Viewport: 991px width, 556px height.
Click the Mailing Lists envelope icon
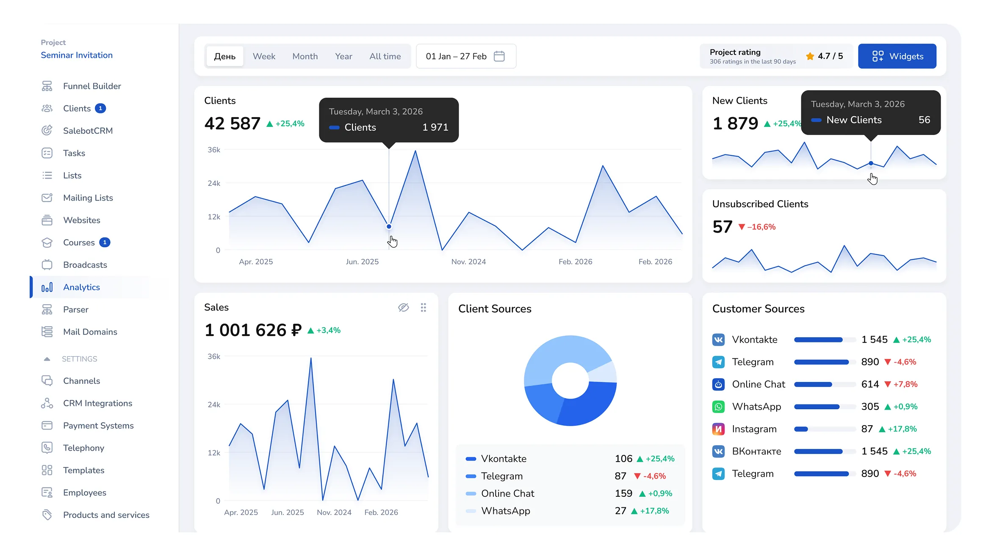[47, 198]
